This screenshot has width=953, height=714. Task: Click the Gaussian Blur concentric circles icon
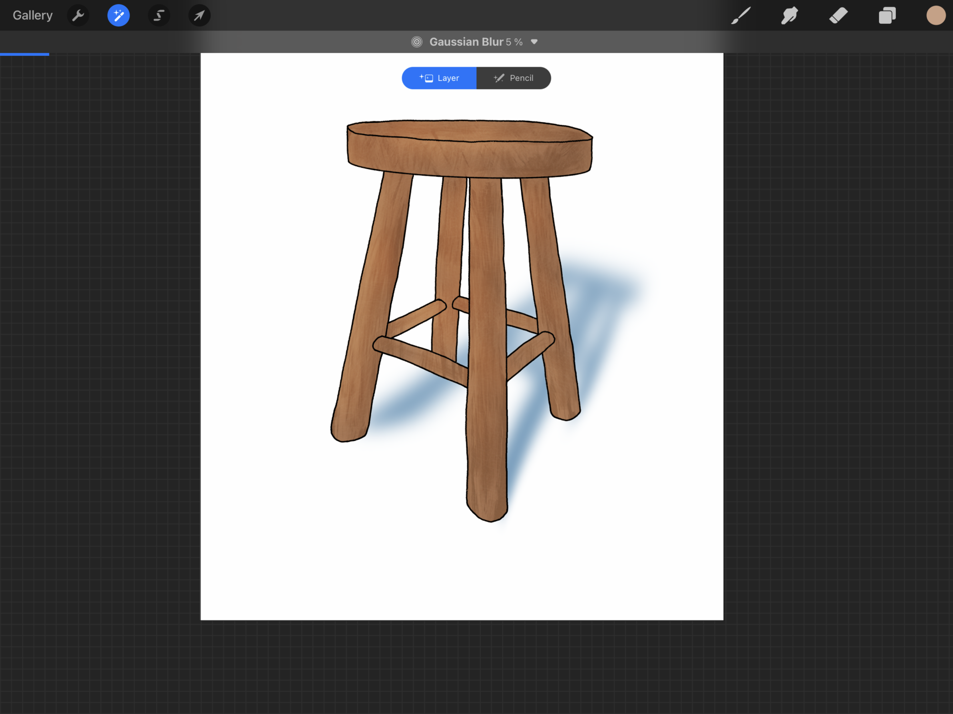pos(417,42)
